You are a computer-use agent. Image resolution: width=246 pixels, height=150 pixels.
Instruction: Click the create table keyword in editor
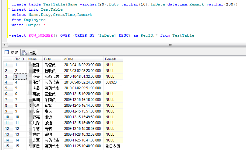(x=26, y=4)
